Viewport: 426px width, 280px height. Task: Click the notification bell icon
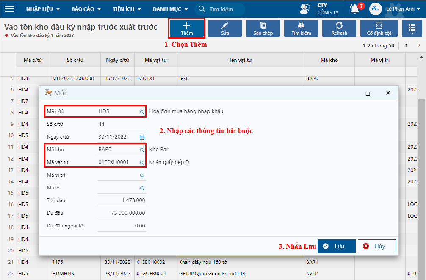tap(354, 9)
